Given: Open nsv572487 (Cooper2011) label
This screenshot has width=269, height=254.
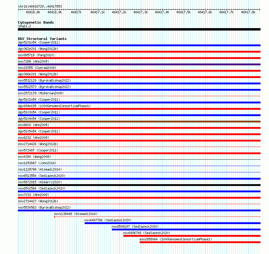Looking at the screenshot, I should (x=38, y=150).
